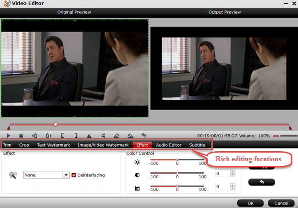The height and width of the screenshot is (208, 298).
Task: Click the Cancel button
Action: 281,203
